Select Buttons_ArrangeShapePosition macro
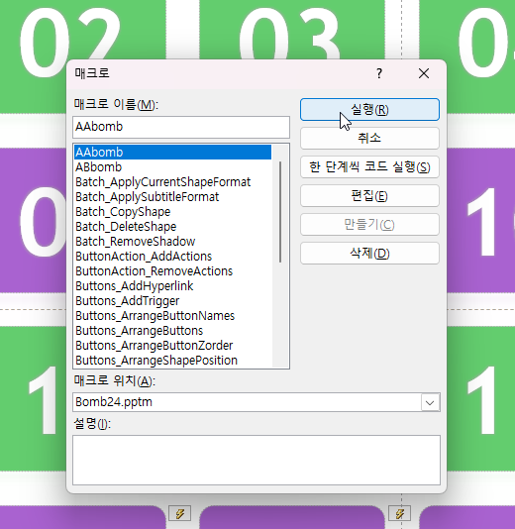The height and width of the screenshot is (529, 515). [172, 360]
